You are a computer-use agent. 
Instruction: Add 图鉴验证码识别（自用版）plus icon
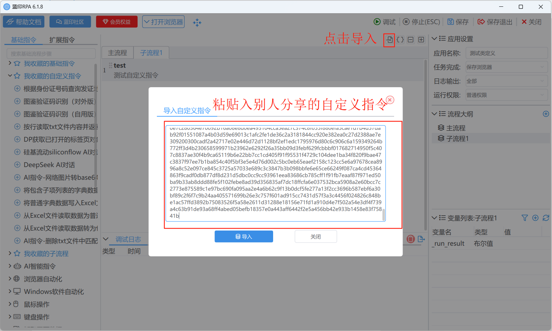17,114
